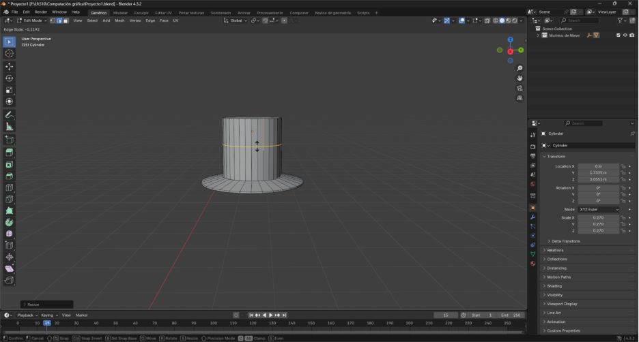Click the current frame marker on the timeline

point(46,323)
